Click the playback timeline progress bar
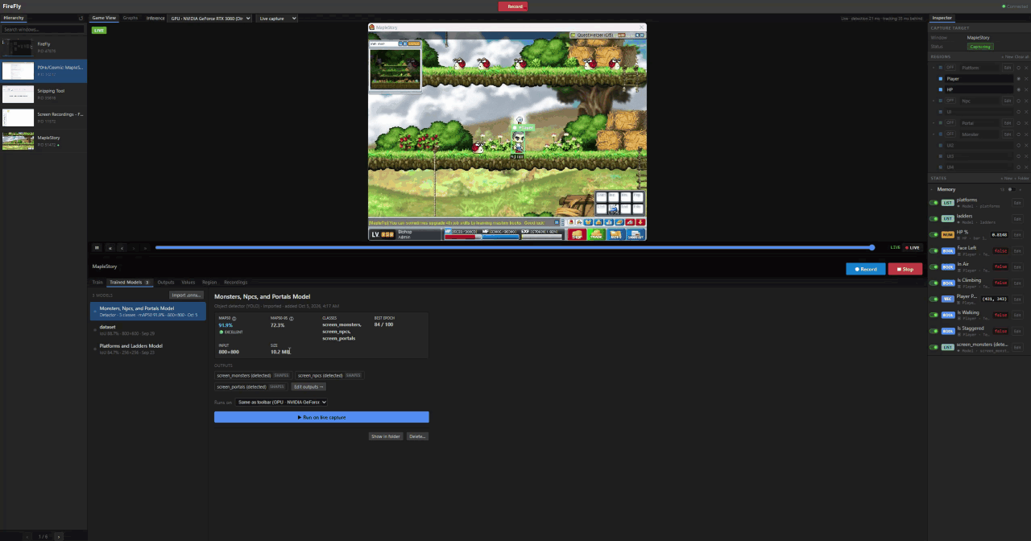 point(514,248)
